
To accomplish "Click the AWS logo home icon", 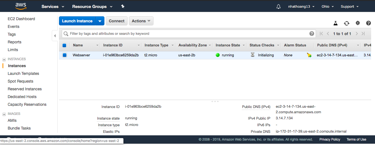I will point(21,6).
